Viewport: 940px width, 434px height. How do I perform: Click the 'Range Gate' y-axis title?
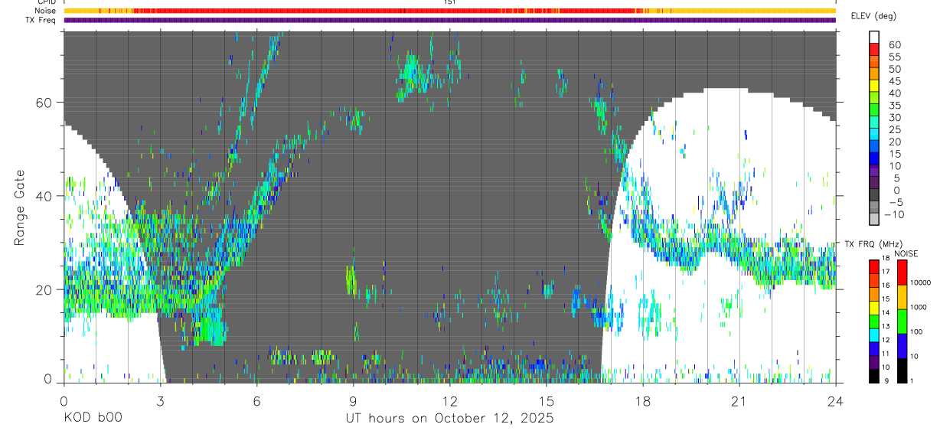[20, 207]
